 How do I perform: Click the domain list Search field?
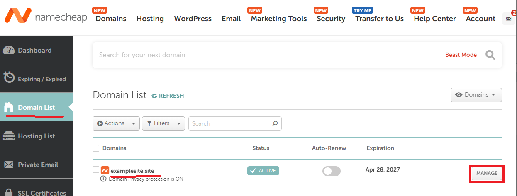click(230, 123)
